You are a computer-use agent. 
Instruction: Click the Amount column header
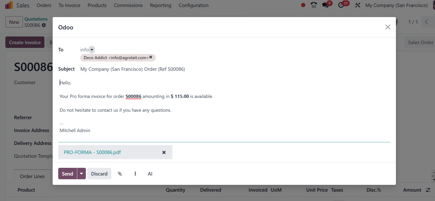tap(412, 190)
